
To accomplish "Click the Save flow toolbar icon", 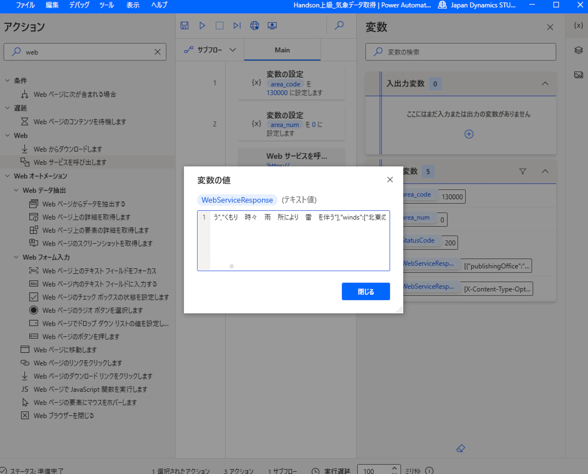I will [x=184, y=25].
